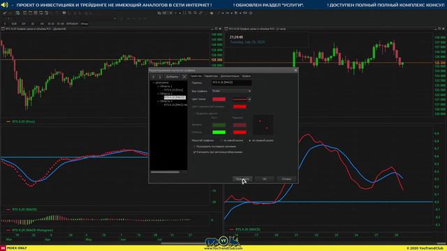Click the crosshair cursor tool in toolbar
This screenshot has width=447, height=251.
point(175,13)
